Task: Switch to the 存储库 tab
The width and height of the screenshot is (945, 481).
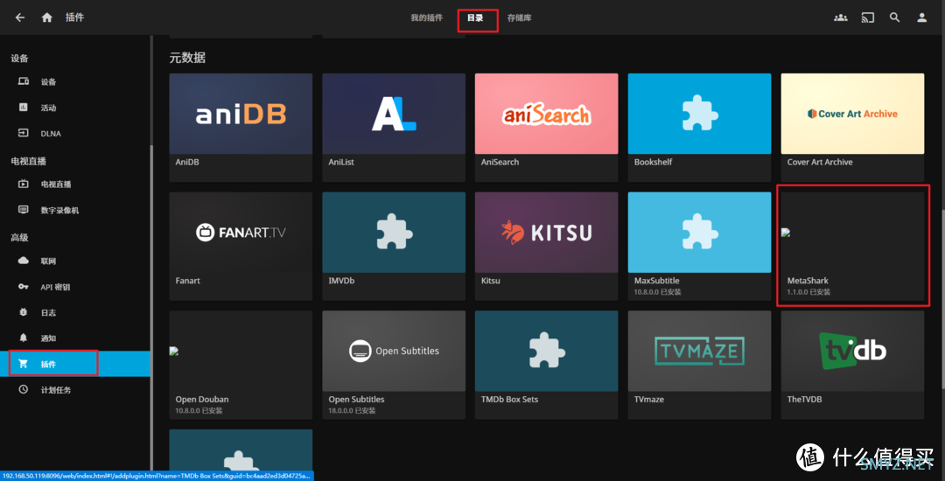Action: (520, 18)
